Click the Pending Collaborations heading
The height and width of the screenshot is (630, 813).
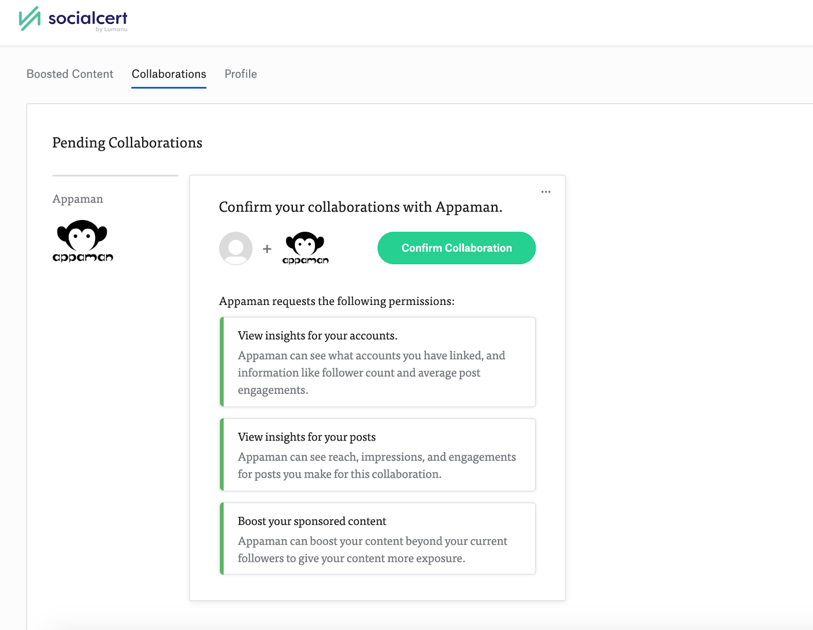pos(127,143)
